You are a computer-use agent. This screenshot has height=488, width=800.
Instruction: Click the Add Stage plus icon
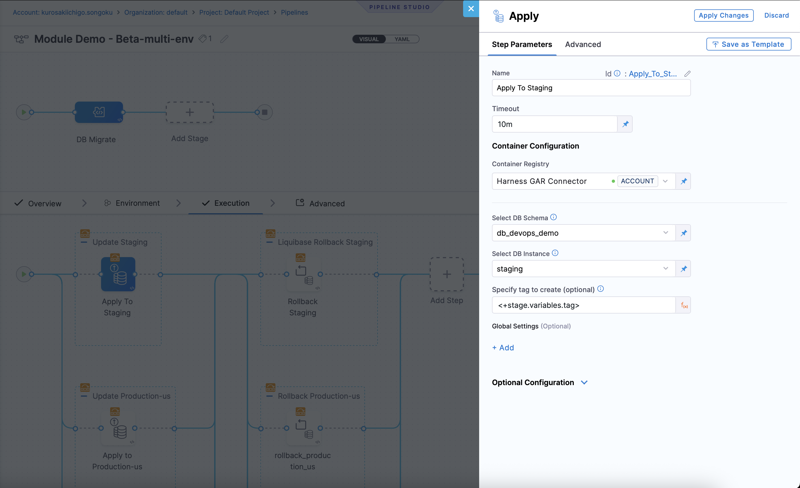click(189, 112)
